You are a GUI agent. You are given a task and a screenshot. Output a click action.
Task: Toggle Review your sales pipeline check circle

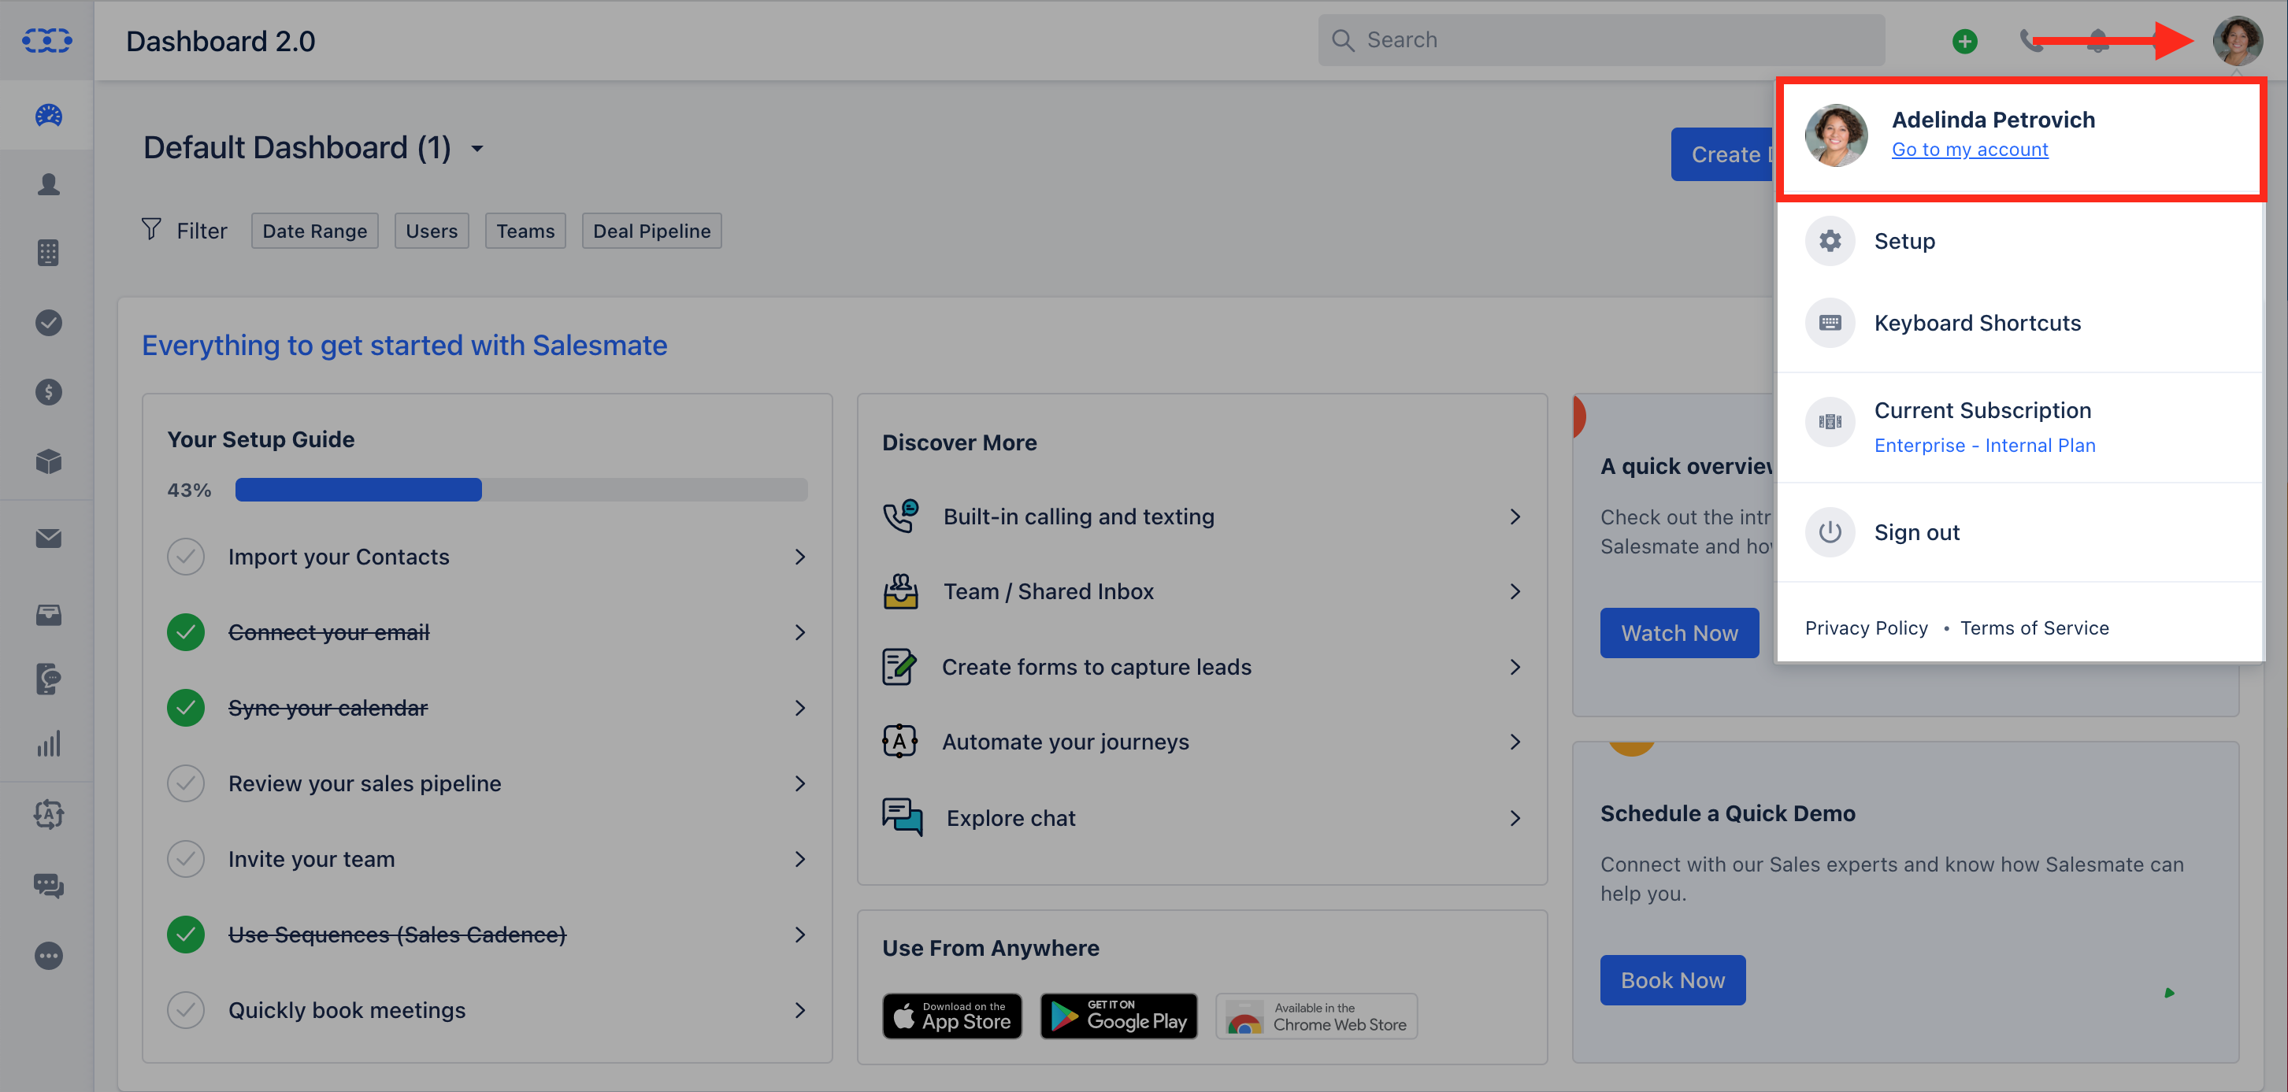pyautogui.click(x=186, y=783)
